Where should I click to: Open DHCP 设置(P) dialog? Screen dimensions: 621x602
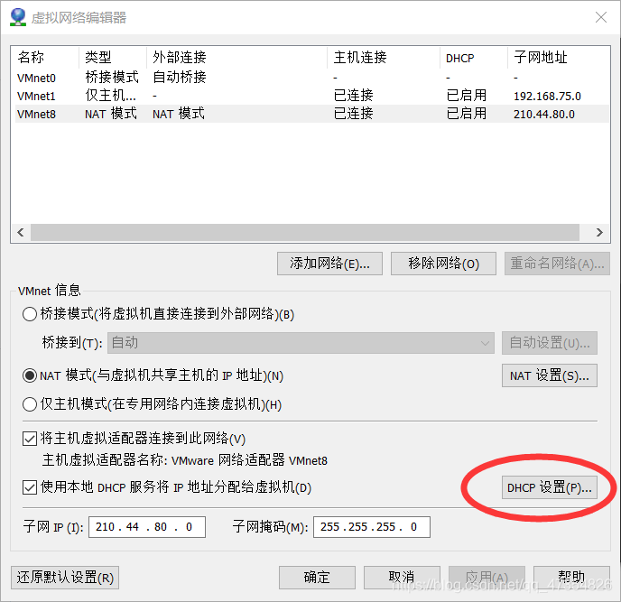pos(550,487)
